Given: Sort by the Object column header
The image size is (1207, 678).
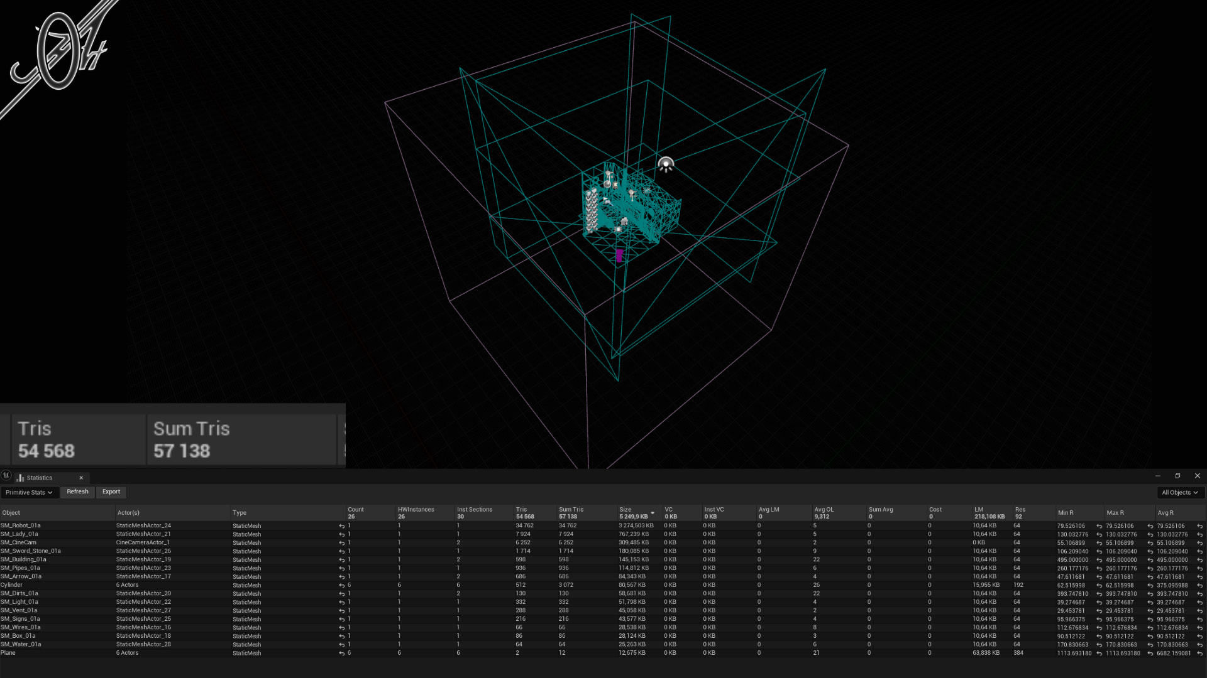Looking at the screenshot, I should (x=11, y=513).
